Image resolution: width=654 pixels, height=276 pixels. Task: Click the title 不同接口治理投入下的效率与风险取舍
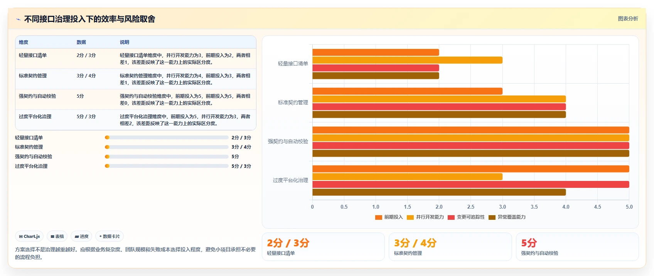click(89, 19)
